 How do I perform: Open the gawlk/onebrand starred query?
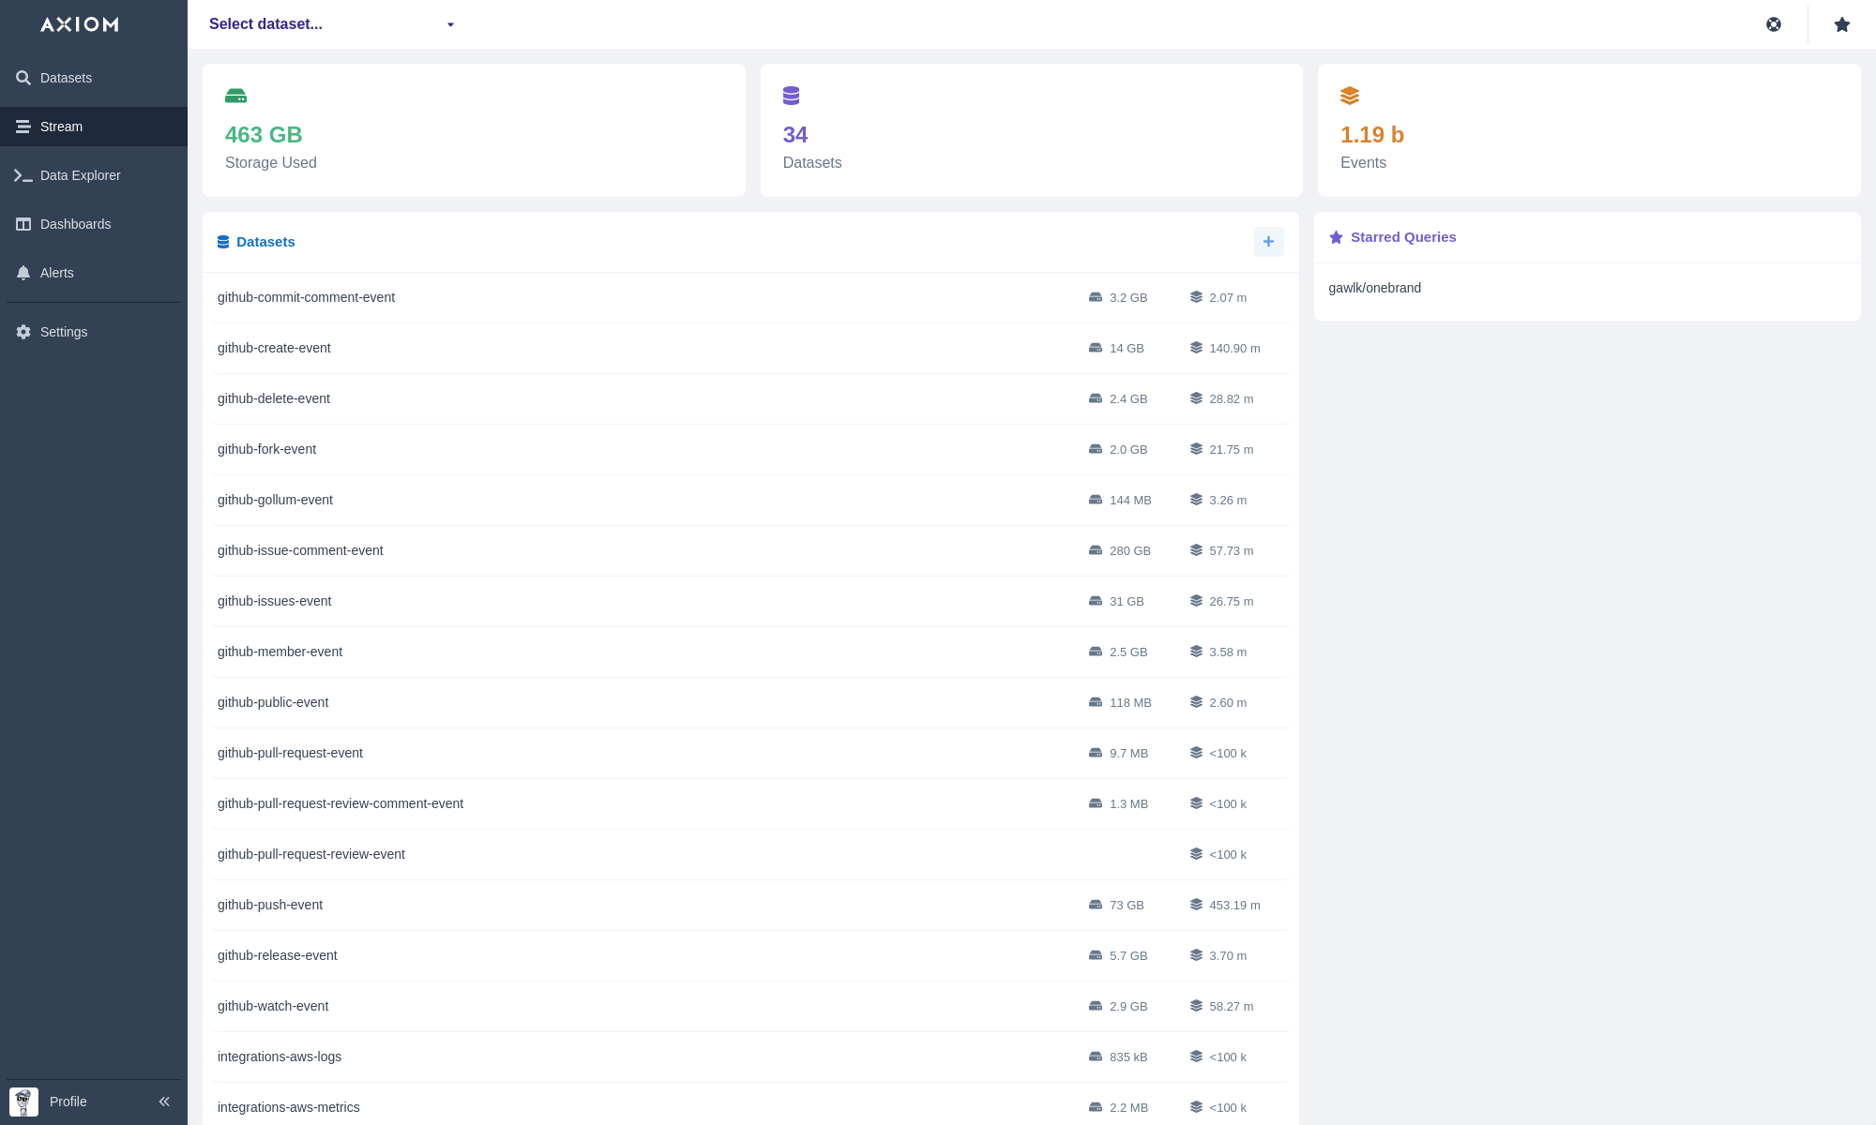(1374, 288)
